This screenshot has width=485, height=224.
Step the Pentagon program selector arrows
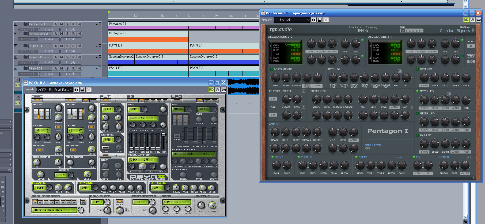pos(473,30)
